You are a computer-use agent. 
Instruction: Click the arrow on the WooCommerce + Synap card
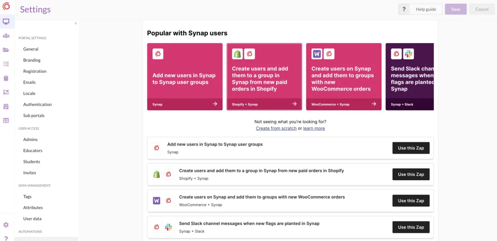click(374, 104)
